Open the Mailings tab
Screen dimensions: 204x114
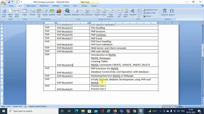pos(56,6)
